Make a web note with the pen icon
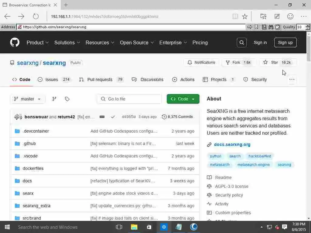The image size is (311, 233). pyautogui.click(x=277, y=16)
